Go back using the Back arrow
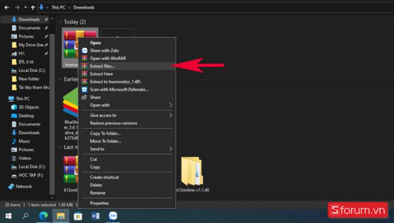394x223 pixels. pos(5,7)
